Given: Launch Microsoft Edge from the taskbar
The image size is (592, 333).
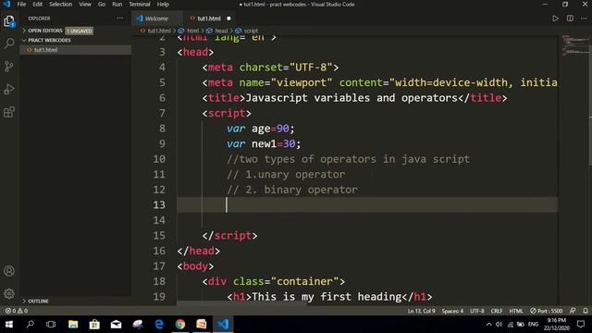Looking at the screenshot, I should coord(159,325).
